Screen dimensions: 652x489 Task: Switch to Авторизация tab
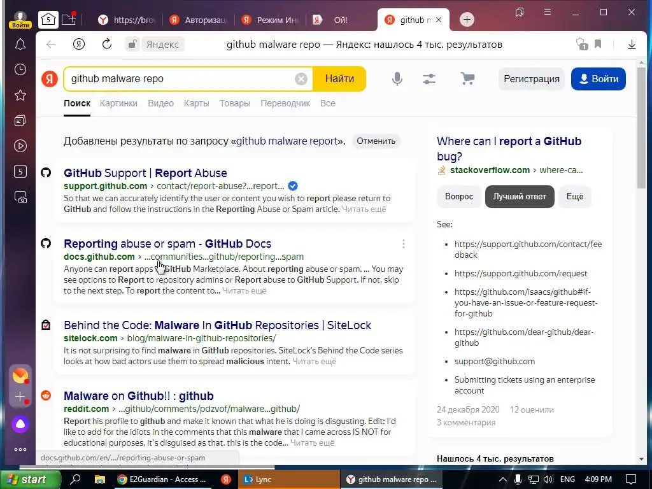coord(199,20)
